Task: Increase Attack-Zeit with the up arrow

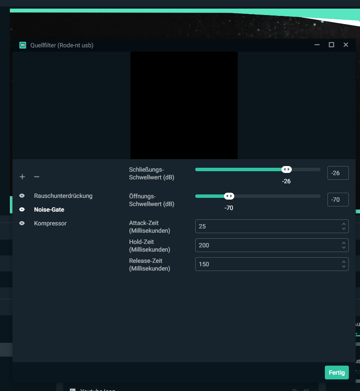Action: [343, 224]
